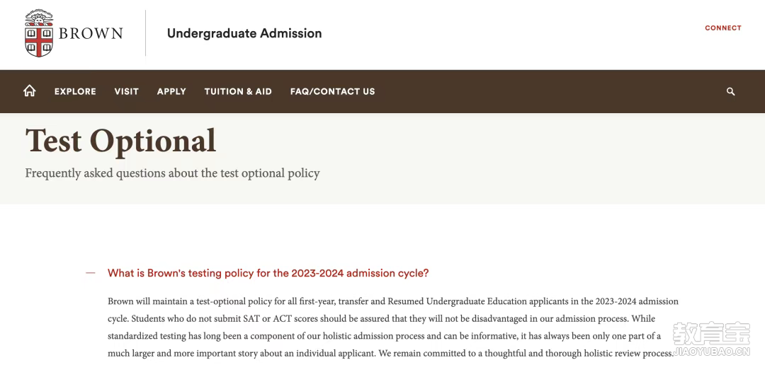The height and width of the screenshot is (372, 765).
Task: Select the VISIT menu item
Action: (127, 91)
